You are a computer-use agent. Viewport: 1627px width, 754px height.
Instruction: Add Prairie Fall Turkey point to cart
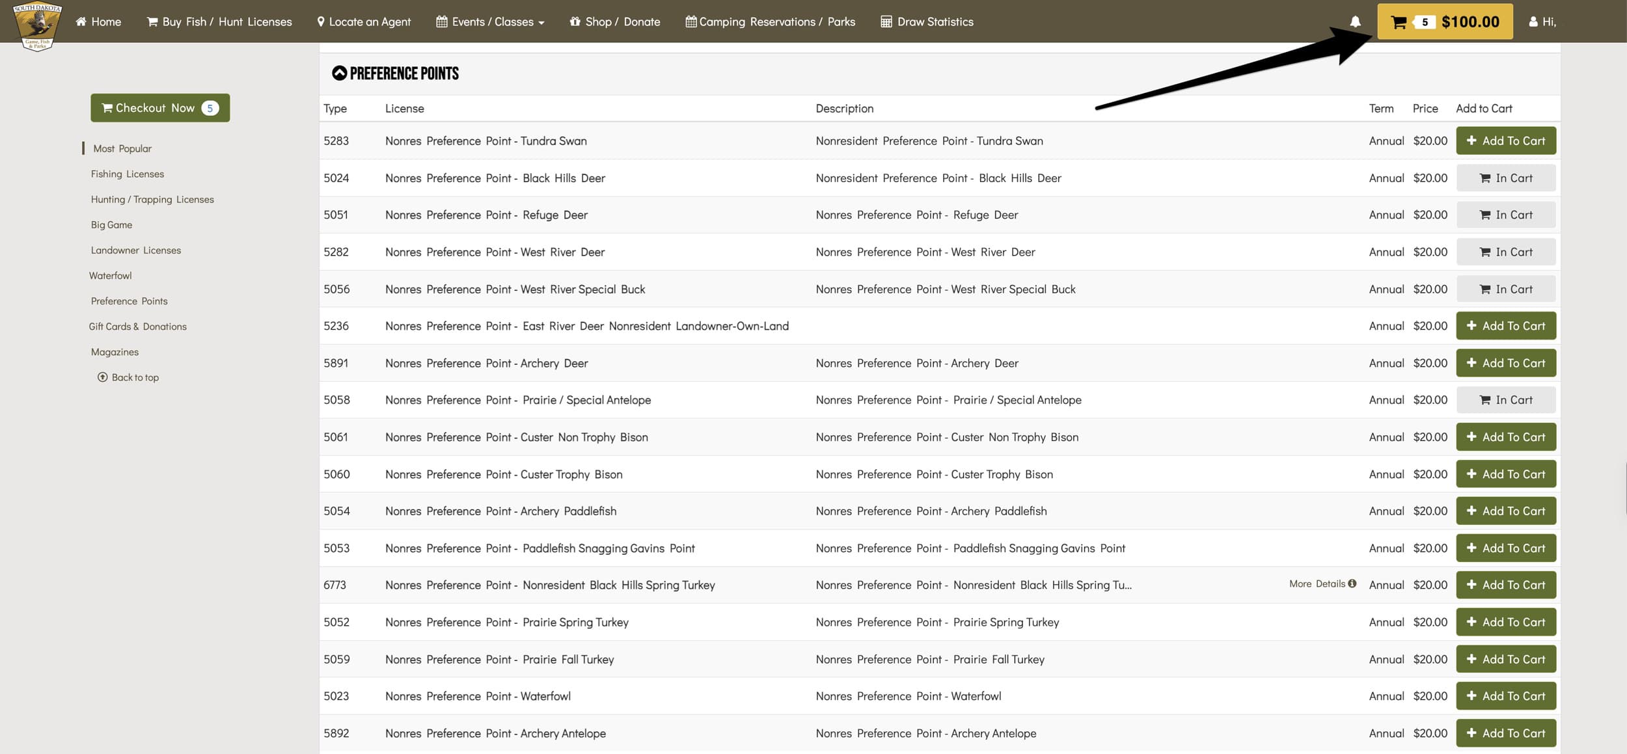click(1506, 659)
